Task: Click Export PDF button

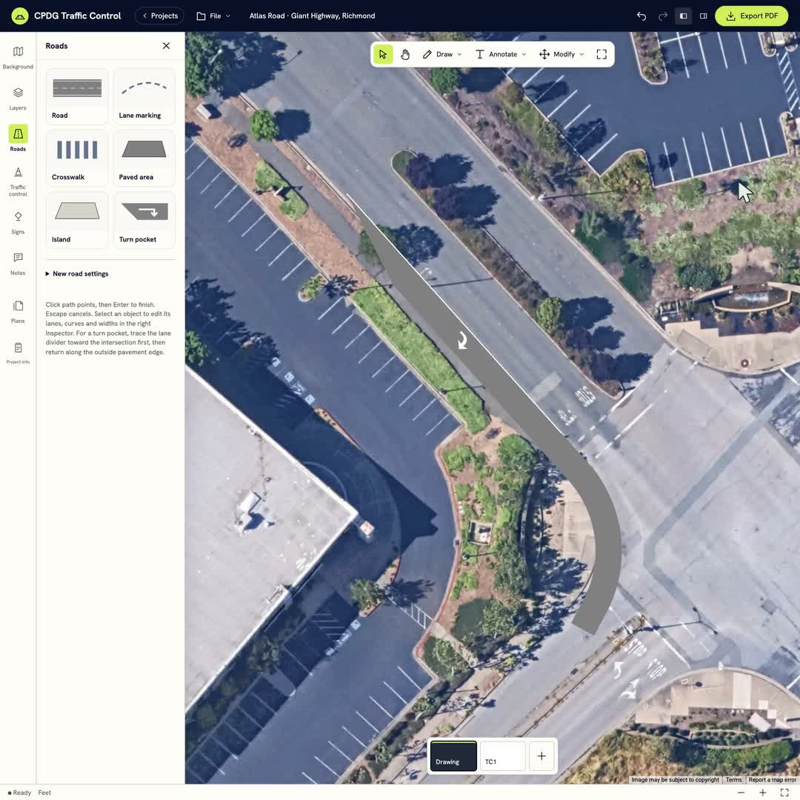Action: click(752, 16)
